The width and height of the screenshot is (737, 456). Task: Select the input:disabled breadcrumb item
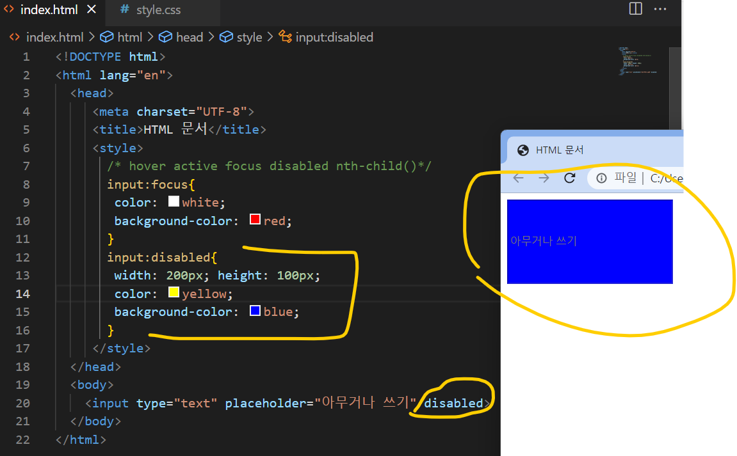click(x=334, y=37)
